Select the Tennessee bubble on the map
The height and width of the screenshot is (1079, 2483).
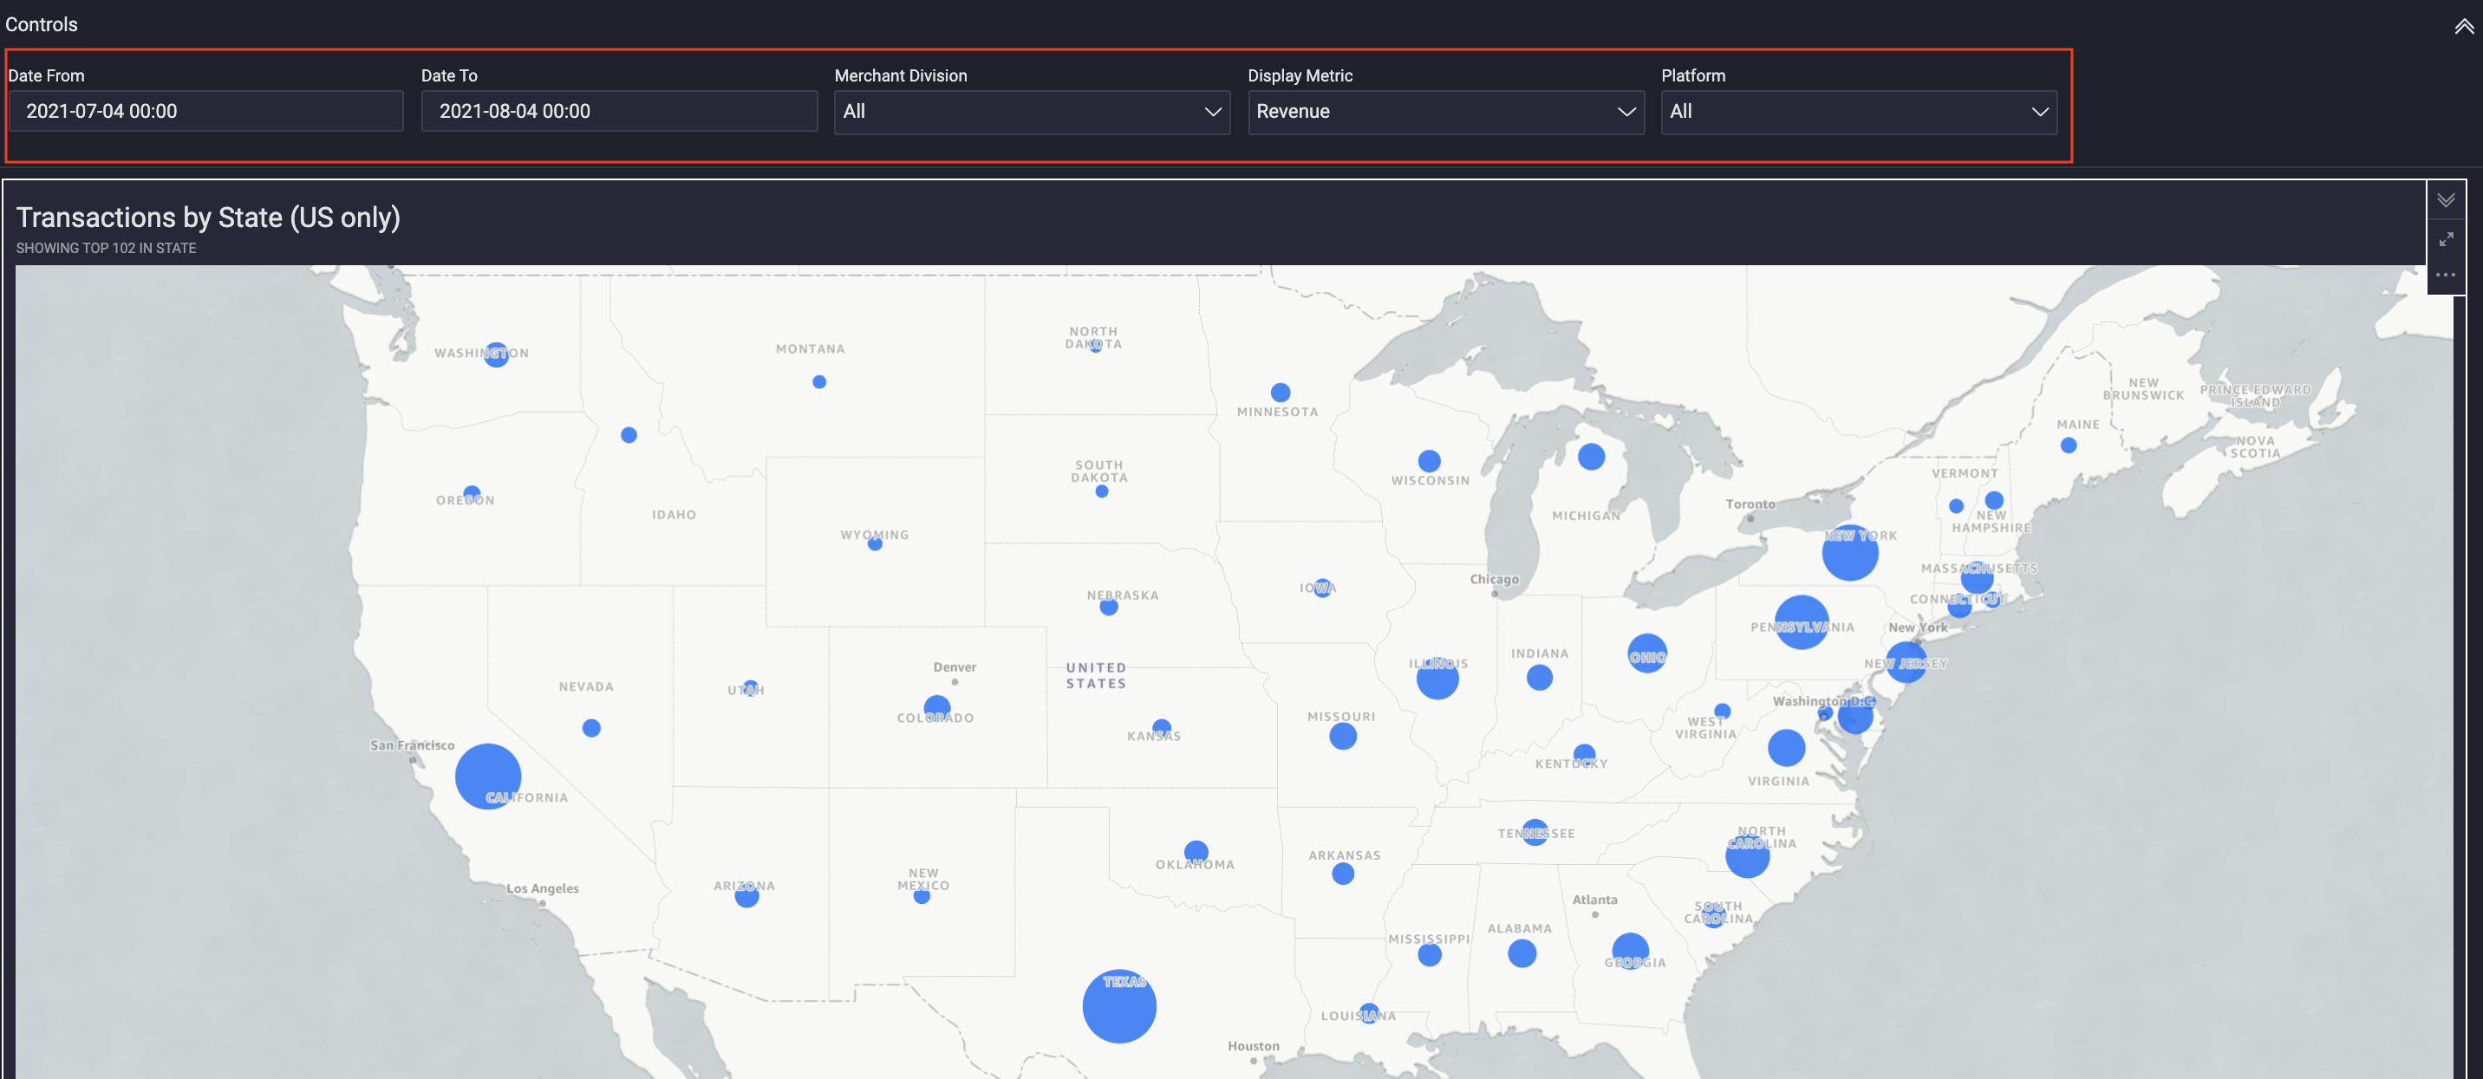coord(1535,832)
